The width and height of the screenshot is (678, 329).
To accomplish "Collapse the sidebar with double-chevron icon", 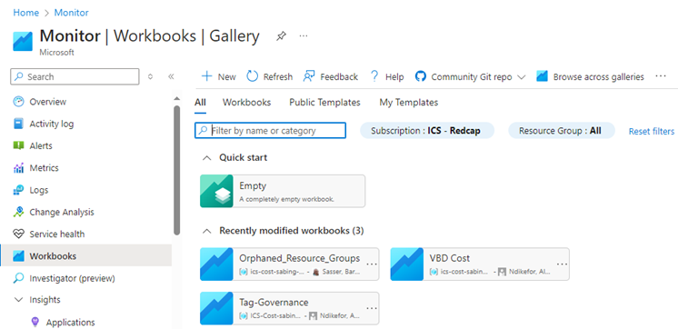I will click(x=171, y=76).
